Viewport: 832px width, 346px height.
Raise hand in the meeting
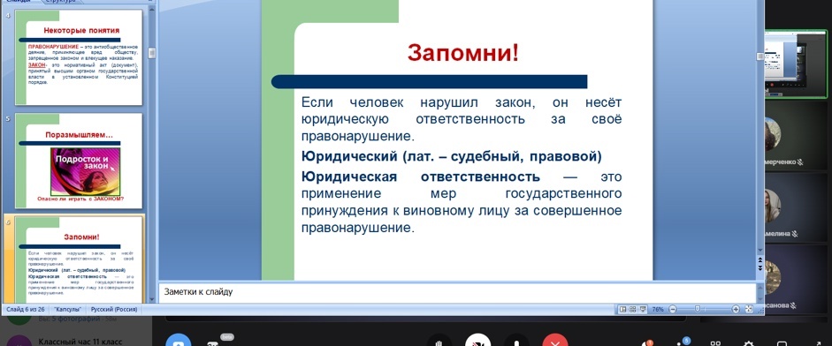pyautogui.click(x=439, y=341)
